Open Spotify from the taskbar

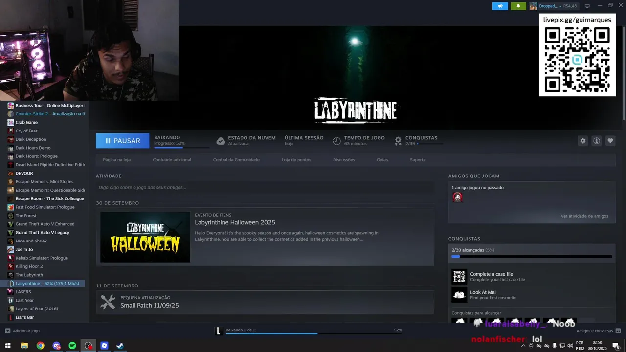tap(72, 346)
